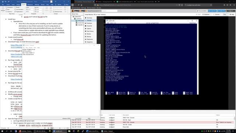Open the Untitled Notepad taskbar item
The height and width of the screenshot is (133, 236).
tap(107, 131)
